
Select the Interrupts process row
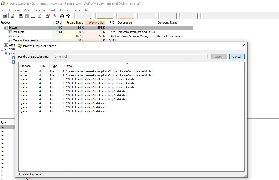(x=96, y=32)
